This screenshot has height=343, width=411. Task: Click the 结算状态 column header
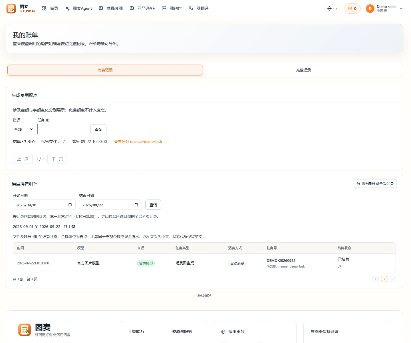[344, 248]
